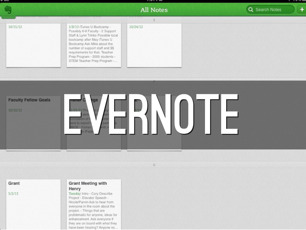The image size is (306, 230).
Task: Tap the Evernote elephant icon
Action: [8, 10]
